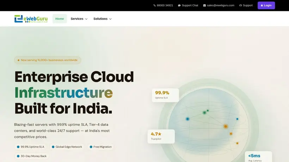
Task: Open the eWebGuru logo homepage link
Action: tap(31, 19)
